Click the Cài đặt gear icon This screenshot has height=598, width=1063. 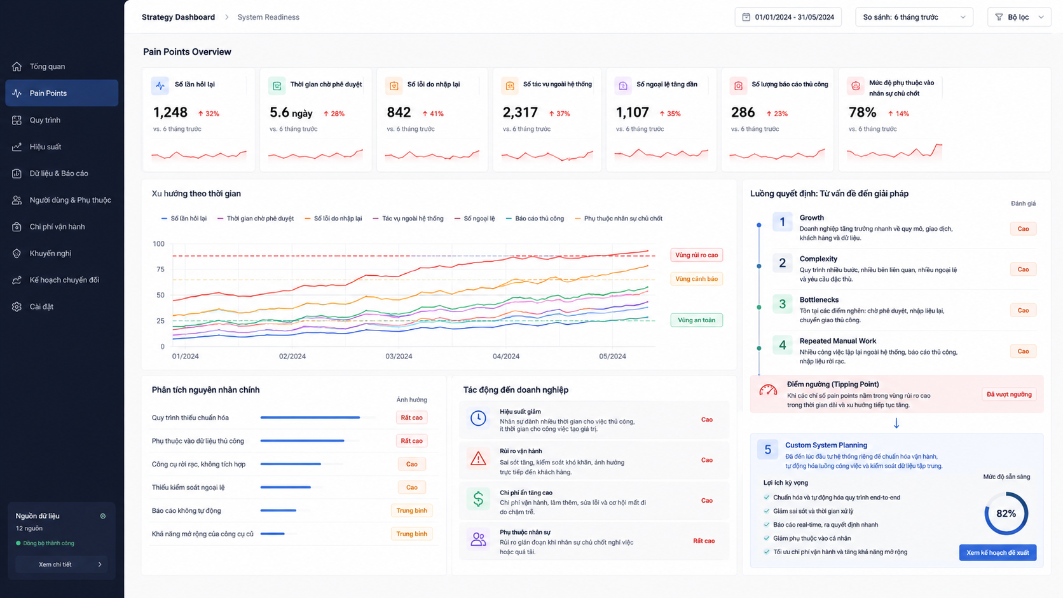click(x=17, y=307)
